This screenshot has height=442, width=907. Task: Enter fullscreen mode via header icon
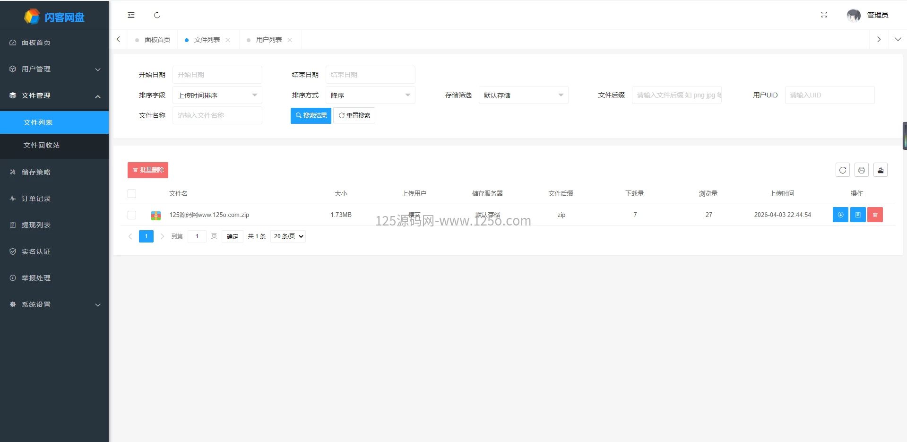[x=824, y=15]
